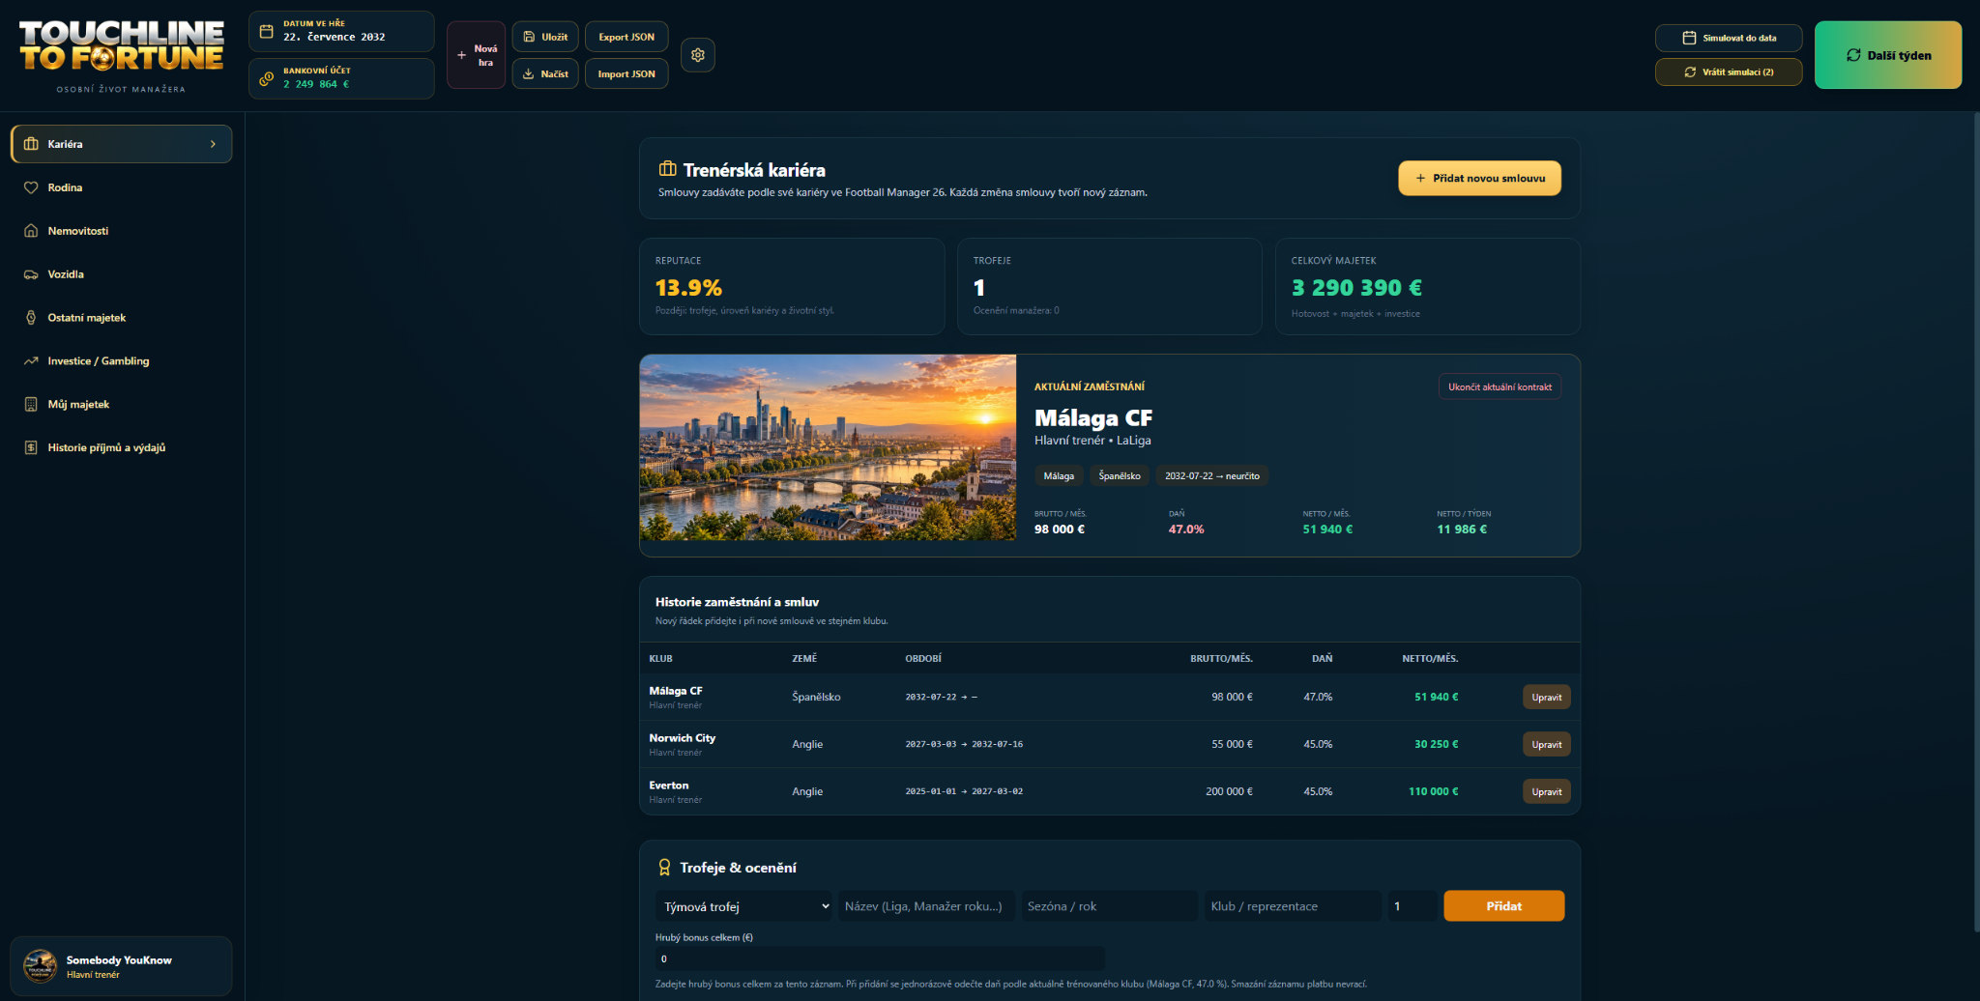Click the Sezóna / rok input
The image size is (1980, 1001).
point(1110,906)
